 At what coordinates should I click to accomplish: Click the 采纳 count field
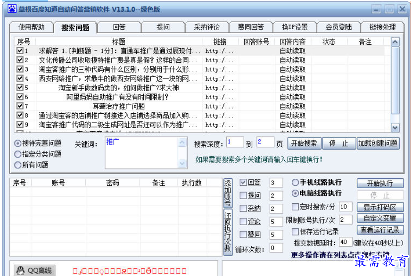pos(276,209)
